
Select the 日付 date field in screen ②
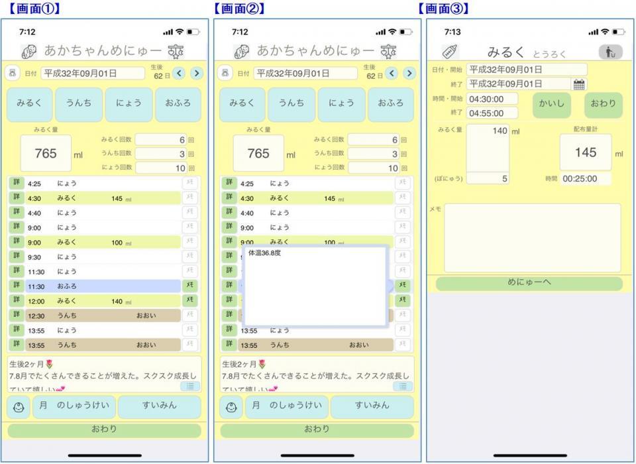(x=305, y=74)
